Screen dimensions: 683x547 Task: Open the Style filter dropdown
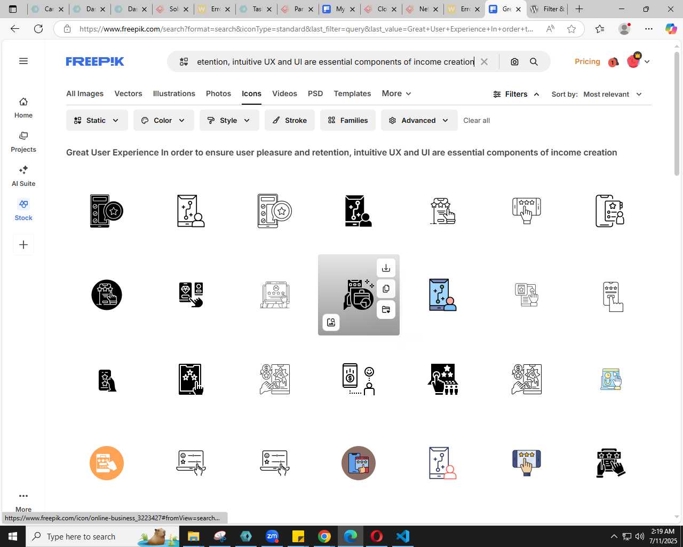(229, 120)
